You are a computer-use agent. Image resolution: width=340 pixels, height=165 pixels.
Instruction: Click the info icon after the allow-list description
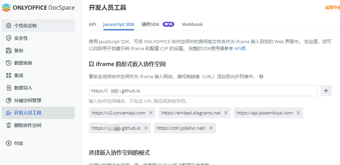[x=261, y=76]
